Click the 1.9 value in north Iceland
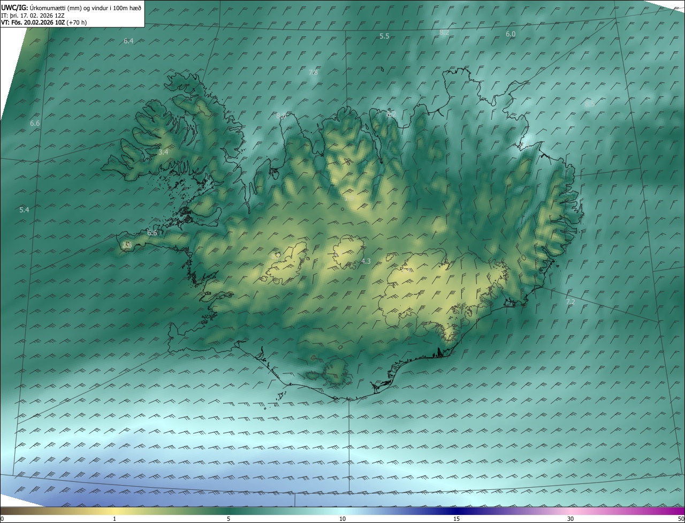Image resolution: width=685 pixels, height=523 pixels. [349, 198]
